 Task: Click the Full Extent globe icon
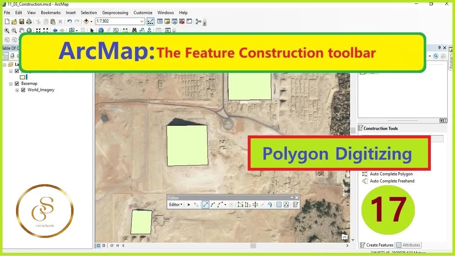(x=29, y=31)
